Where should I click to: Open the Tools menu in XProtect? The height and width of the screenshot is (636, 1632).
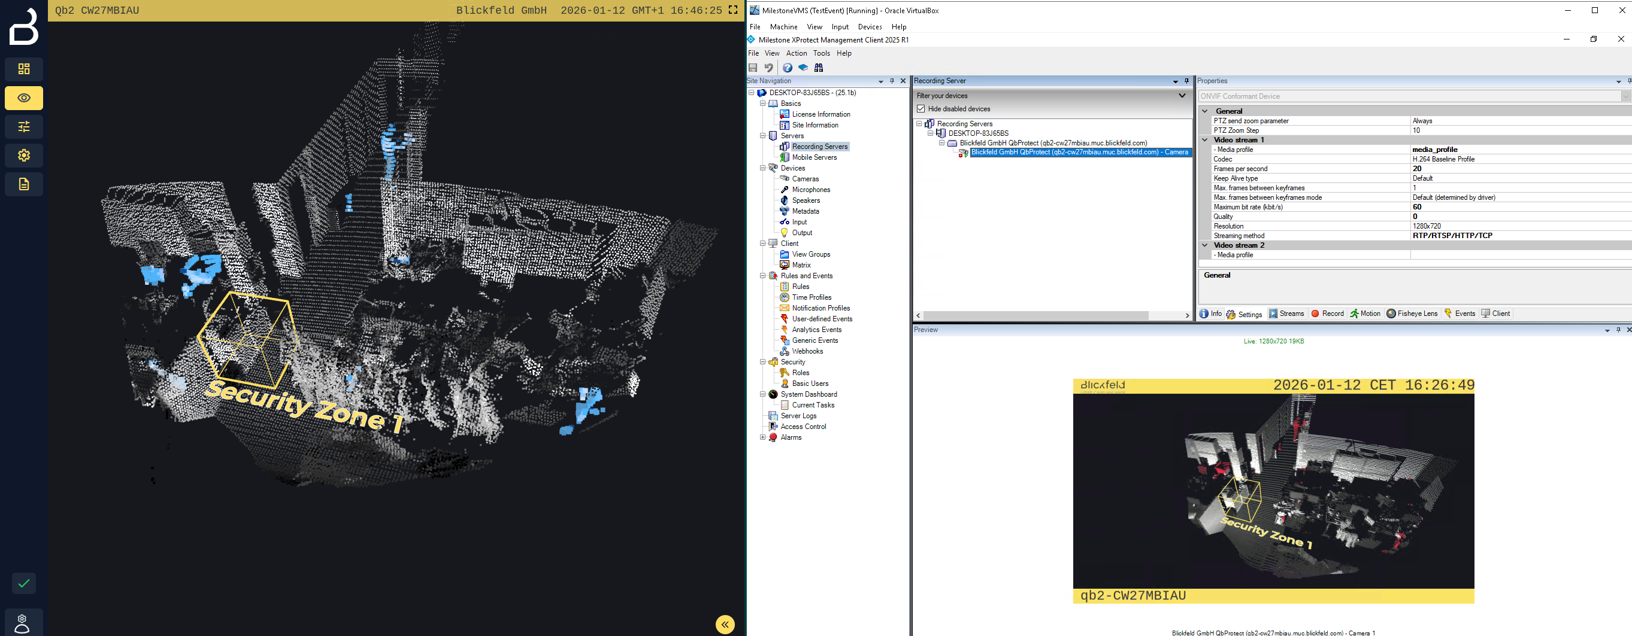coord(821,53)
